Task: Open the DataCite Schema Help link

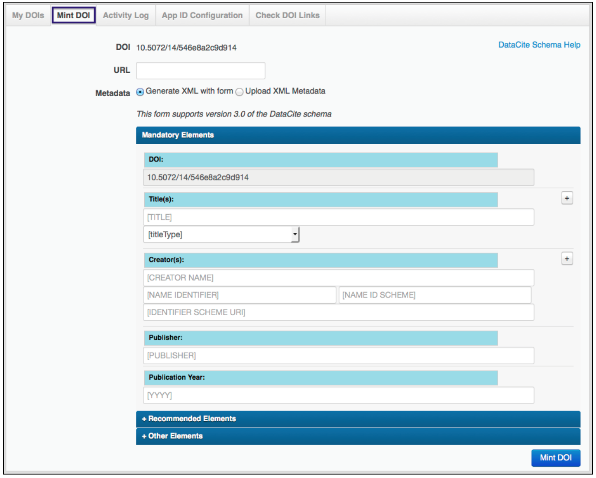Action: (x=539, y=45)
